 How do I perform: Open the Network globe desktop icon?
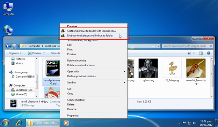click(x=8, y=30)
